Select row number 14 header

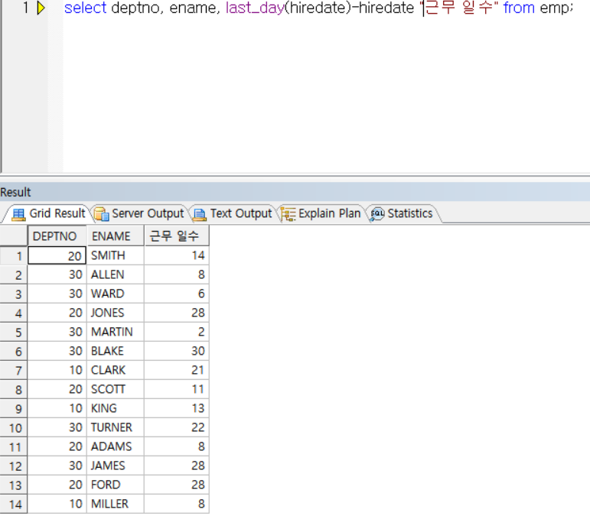(14, 504)
